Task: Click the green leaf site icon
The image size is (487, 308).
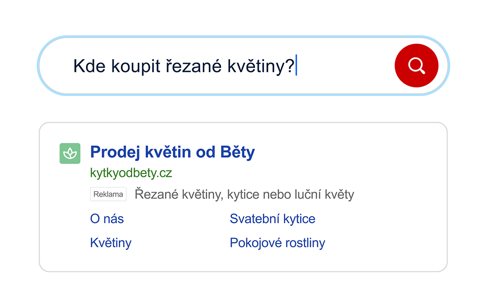Action: click(70, 153)
